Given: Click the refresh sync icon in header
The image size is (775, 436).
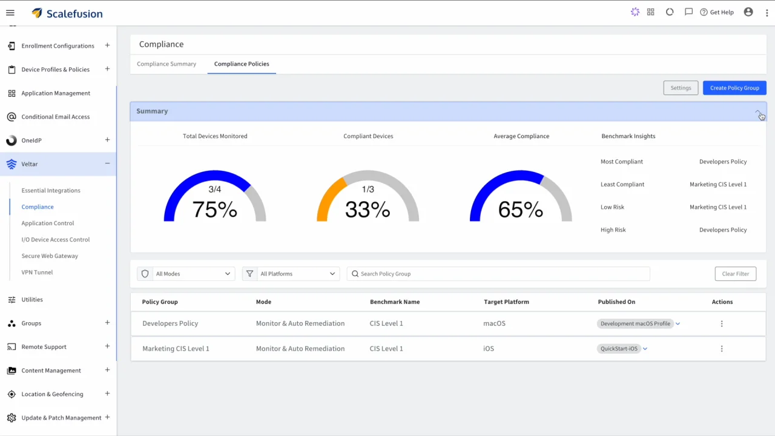Looking at the screenshot, I should tap(670, 12).
